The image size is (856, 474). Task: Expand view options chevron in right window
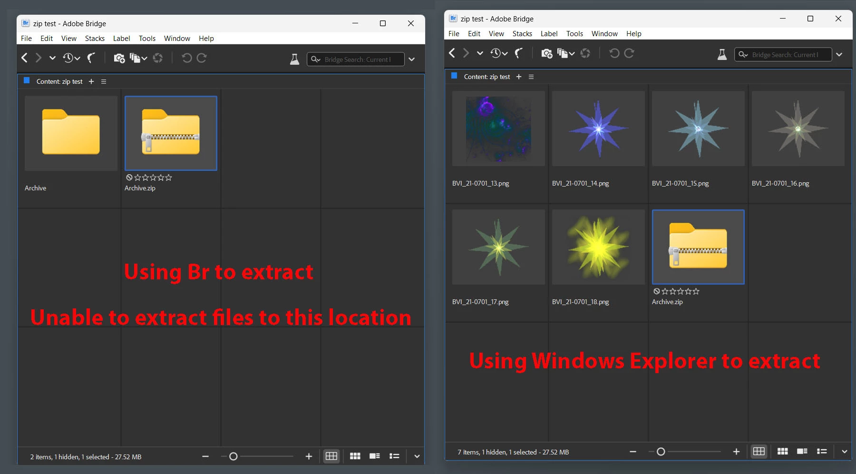pos(845,452)
